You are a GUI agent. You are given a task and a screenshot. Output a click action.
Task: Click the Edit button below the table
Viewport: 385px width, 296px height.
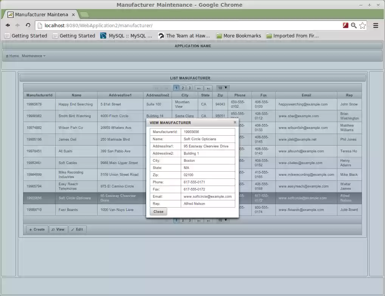coord(77,229)
